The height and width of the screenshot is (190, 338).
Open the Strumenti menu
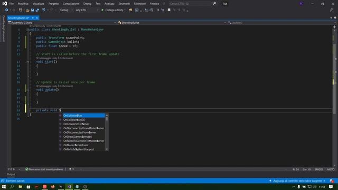124,4
